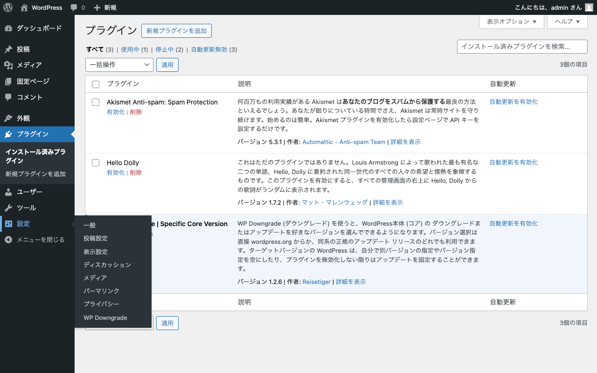Filter plugins by 使用中
The height and width of the screenshot is (373, 597).
[x=130, y=49]
